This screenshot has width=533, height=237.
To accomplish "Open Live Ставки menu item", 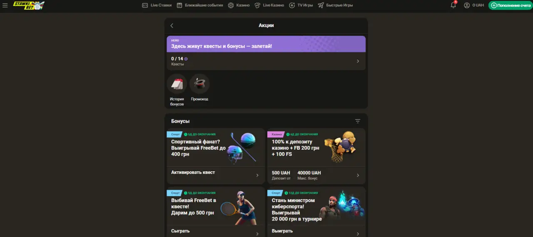I will 157,5.
